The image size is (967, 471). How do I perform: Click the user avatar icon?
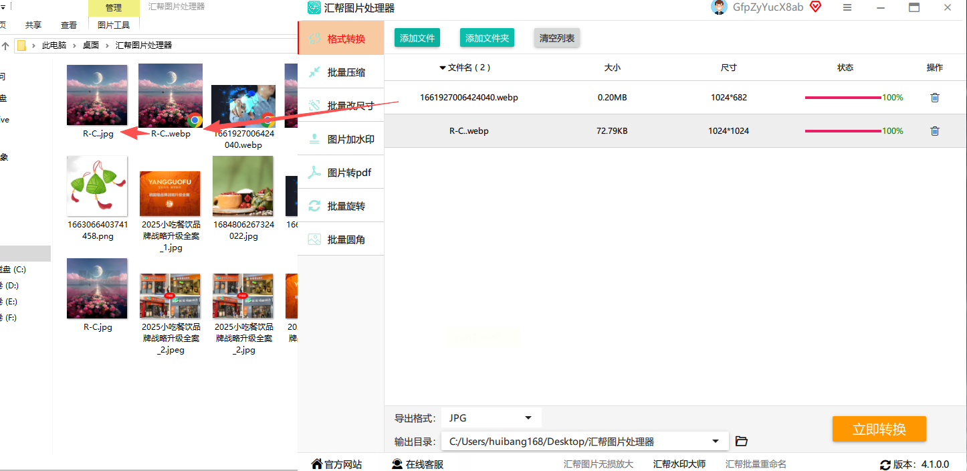click(720, 8)
